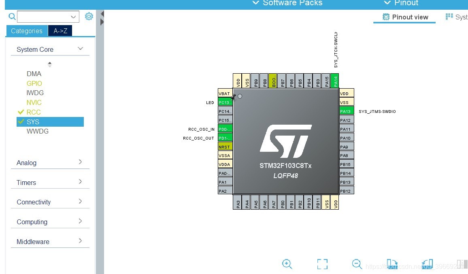Click pin PA2
Viewport: 468px width, 274px height.
click(x=225, y=191)
